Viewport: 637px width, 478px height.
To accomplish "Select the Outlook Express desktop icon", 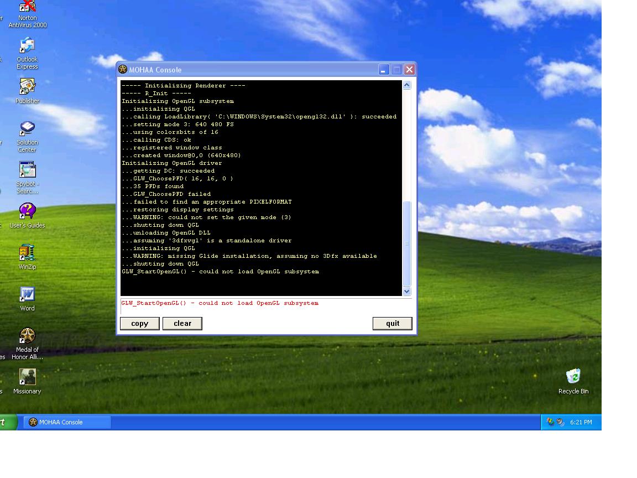I will coord(27,53).
